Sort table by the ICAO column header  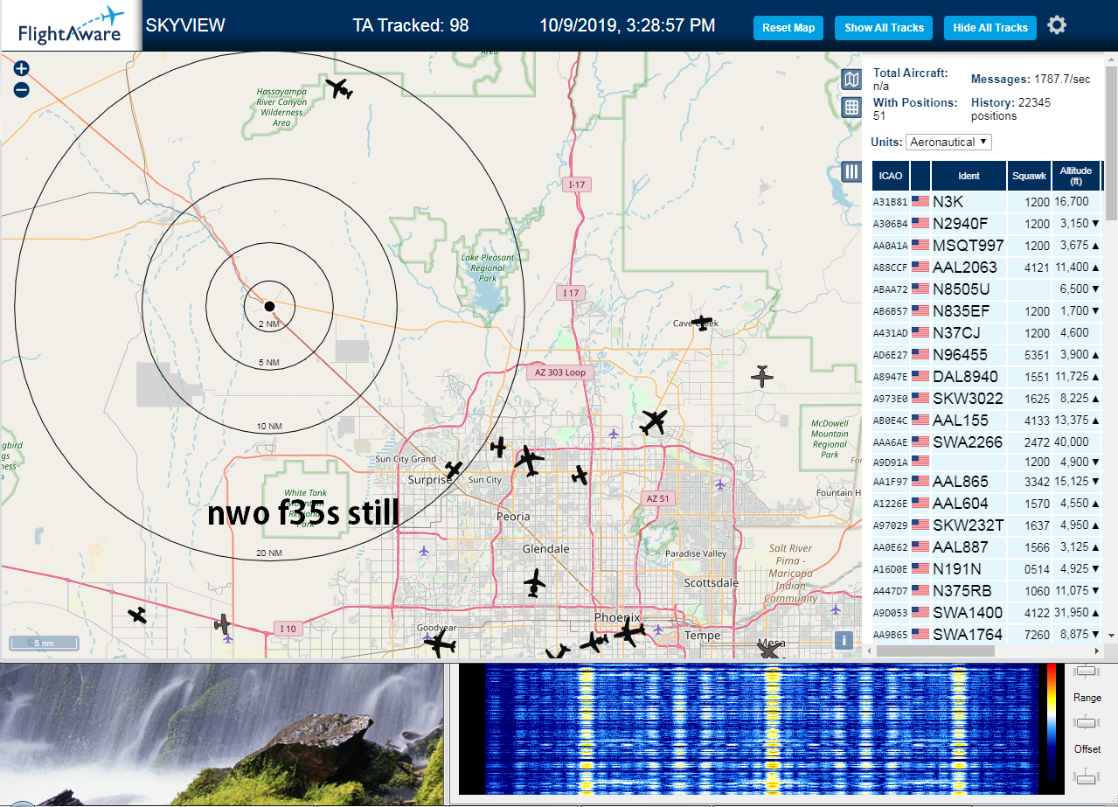[x=891, y=176]
